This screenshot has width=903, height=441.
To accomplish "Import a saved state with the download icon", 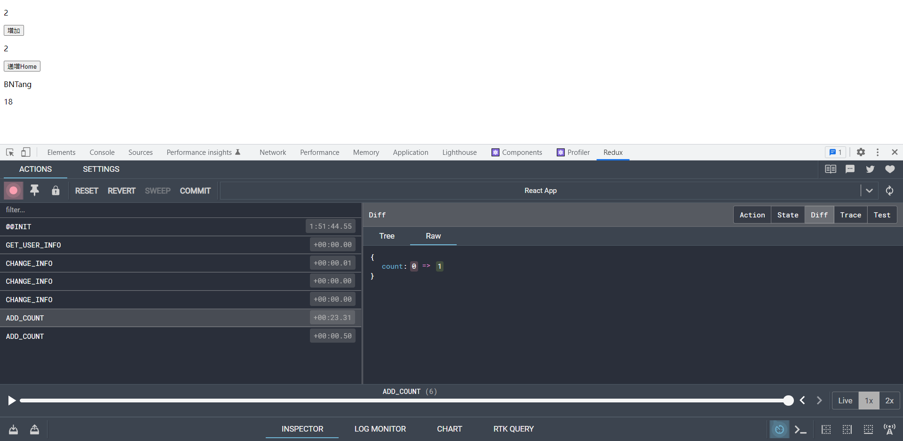I will (x=13, y=429).
